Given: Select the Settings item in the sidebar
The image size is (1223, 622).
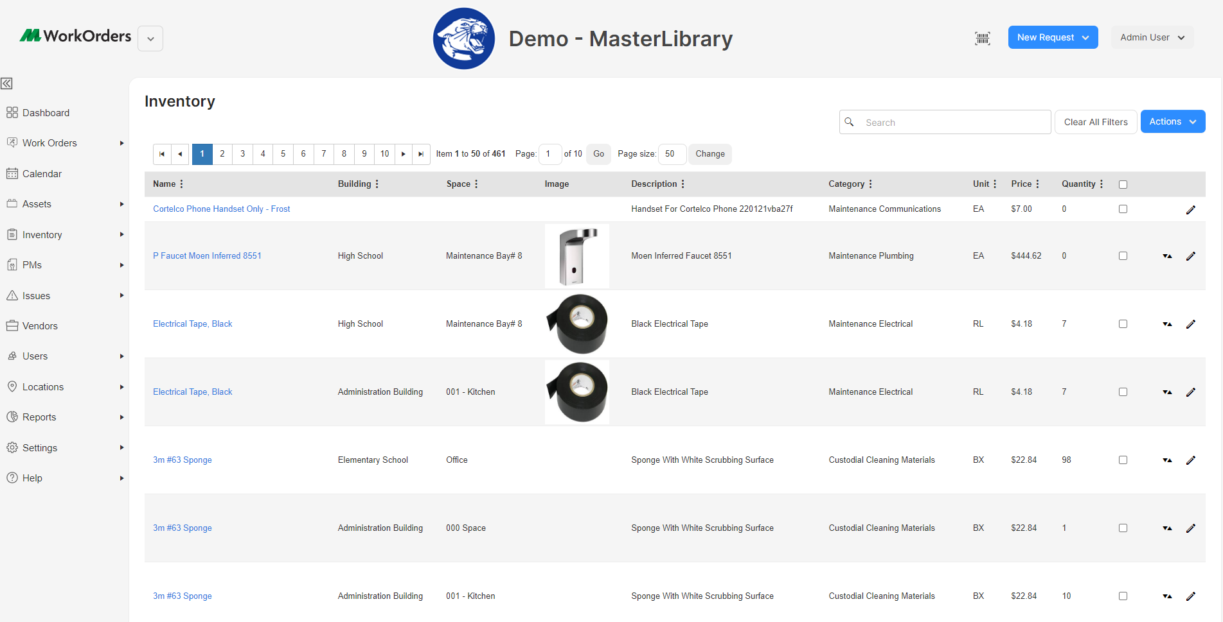Looking at the screenshot, I should tap(40, 447).
